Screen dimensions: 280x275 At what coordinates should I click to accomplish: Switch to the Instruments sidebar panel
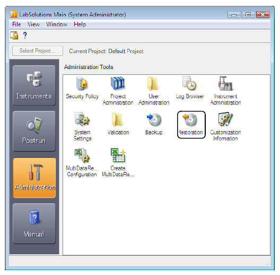34,85
